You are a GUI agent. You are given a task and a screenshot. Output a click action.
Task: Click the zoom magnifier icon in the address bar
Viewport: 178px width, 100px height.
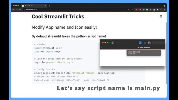click(x=129, y=10)
